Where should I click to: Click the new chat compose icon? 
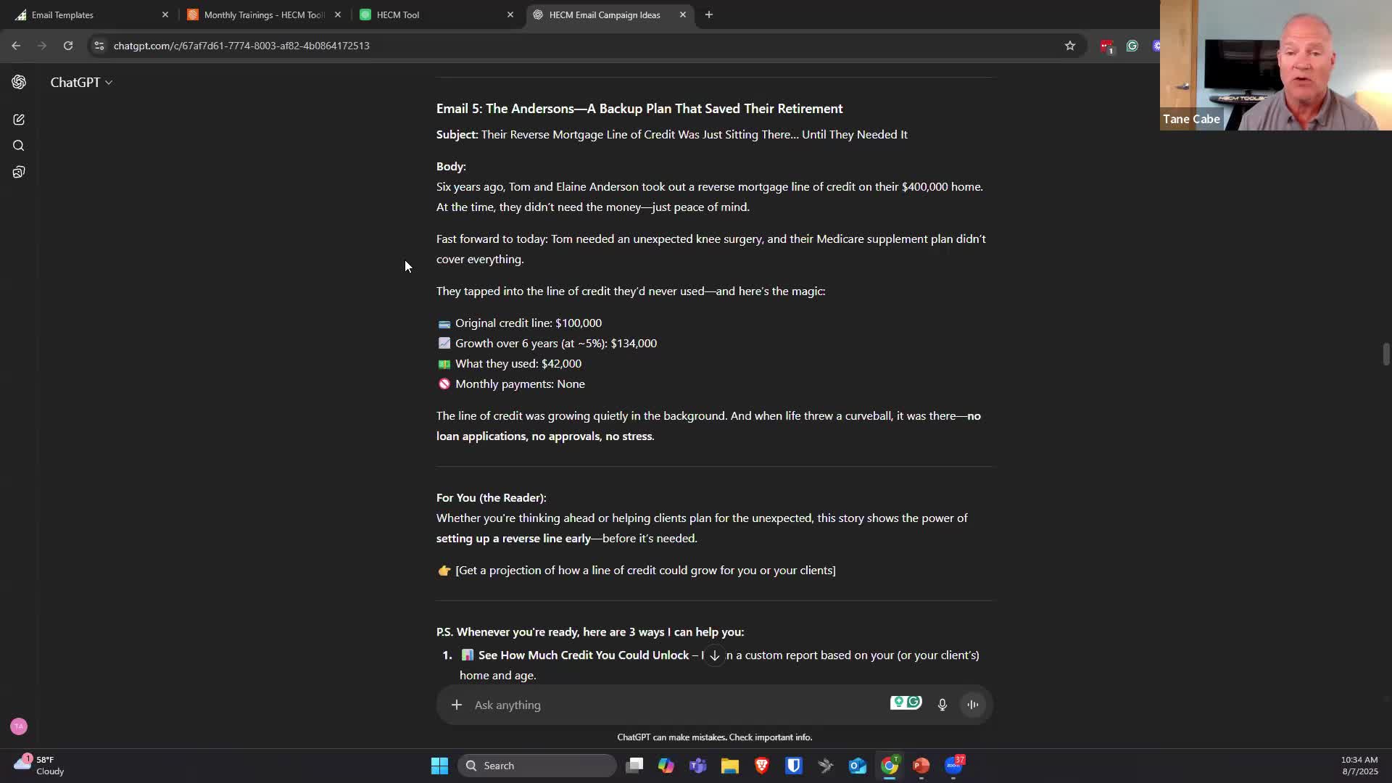tap(19, 120)
